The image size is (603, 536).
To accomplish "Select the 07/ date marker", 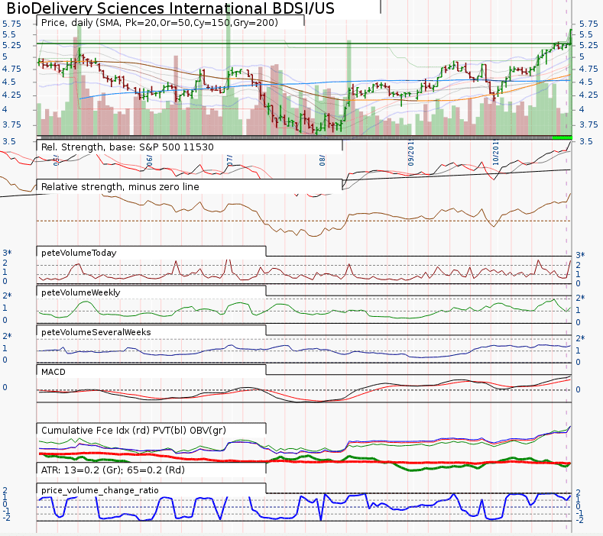I will pyautogui.click(x=229, y=160).
